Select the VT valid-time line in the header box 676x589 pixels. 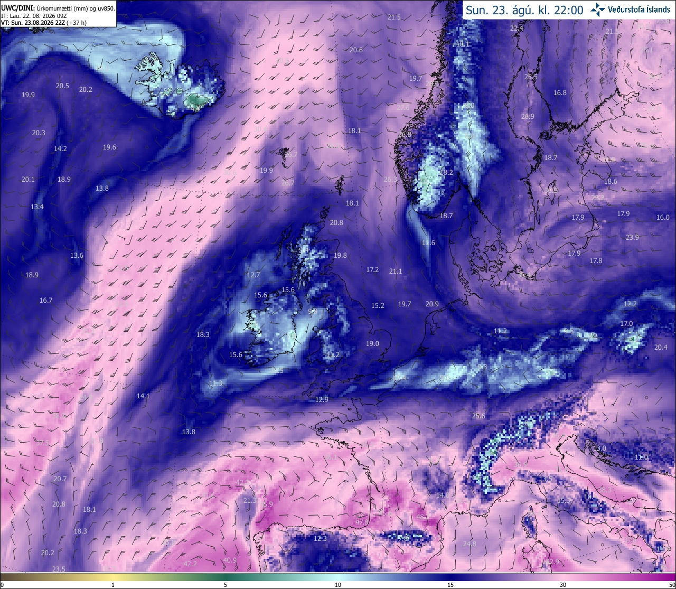pyautogui.click(x=44, y=23)
